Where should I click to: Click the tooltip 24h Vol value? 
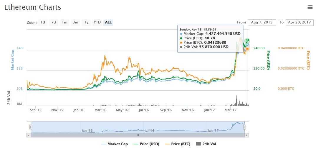(214, 47)
